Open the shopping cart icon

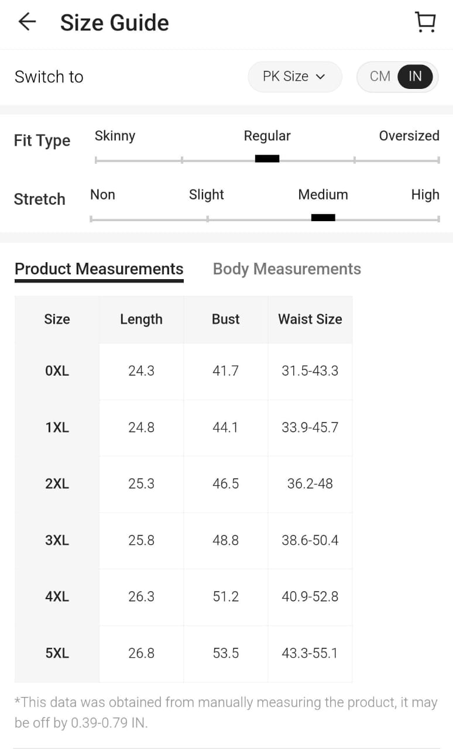425,22
